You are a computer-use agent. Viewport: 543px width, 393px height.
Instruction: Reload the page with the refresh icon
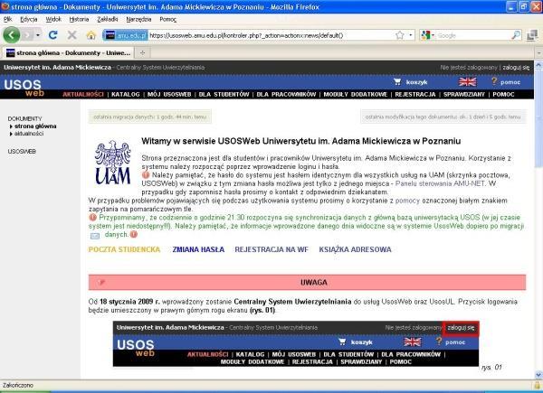[x=53, y=35]
